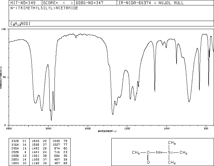This screenshot has width=214, height=166.
Task: Click the 100 label on the transmittance axis
Action: (4, 29)
